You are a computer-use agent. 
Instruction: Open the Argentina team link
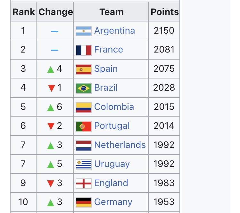click(x=114, y=31)
